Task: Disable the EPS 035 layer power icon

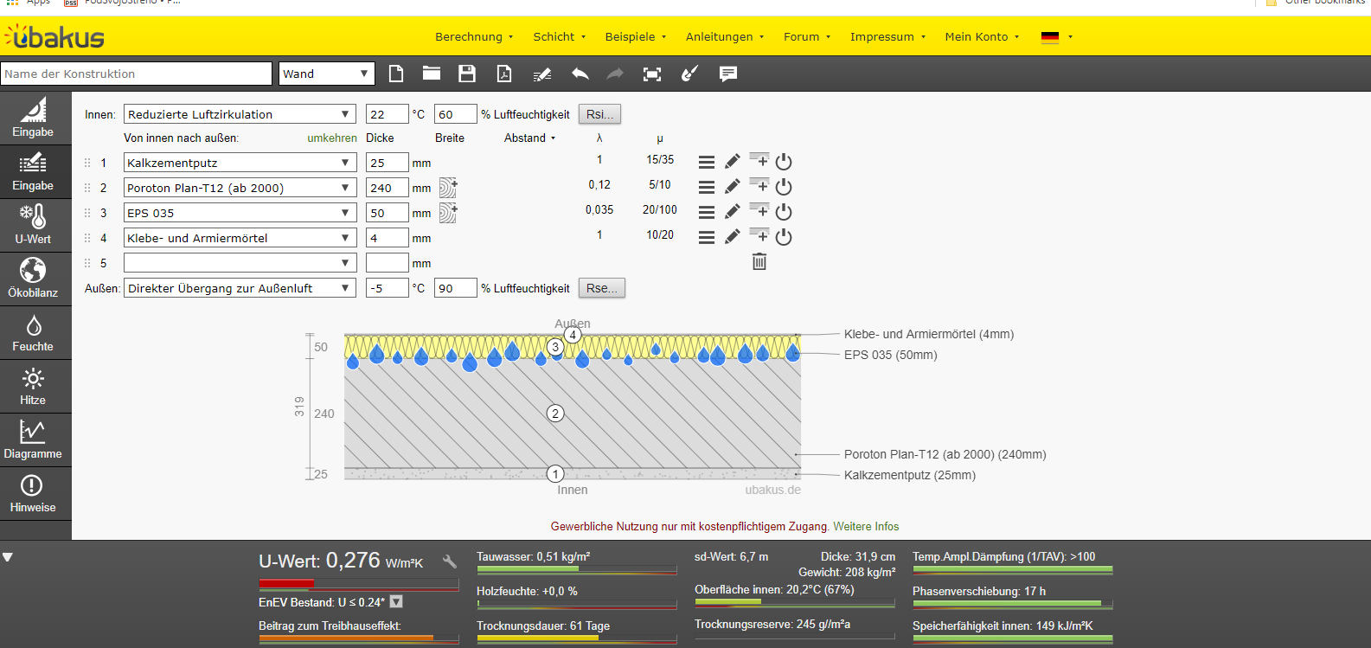Action: 784,212
